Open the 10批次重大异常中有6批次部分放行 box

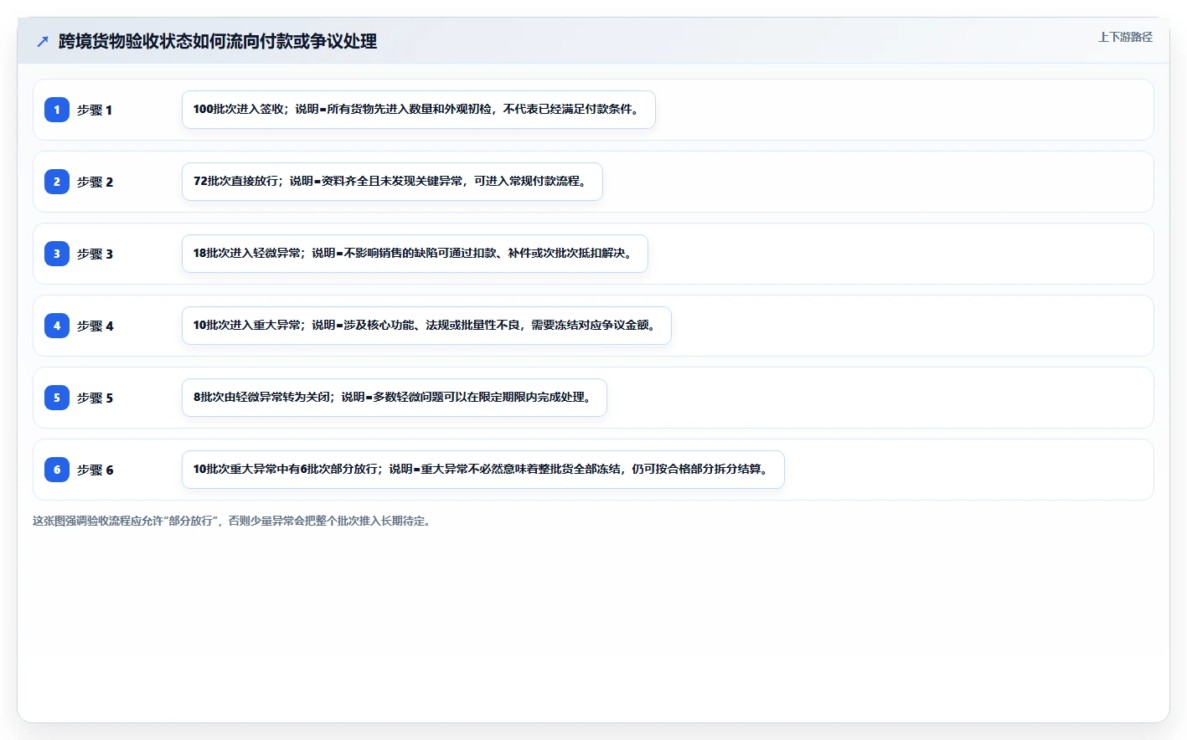[x=483, y=470]
